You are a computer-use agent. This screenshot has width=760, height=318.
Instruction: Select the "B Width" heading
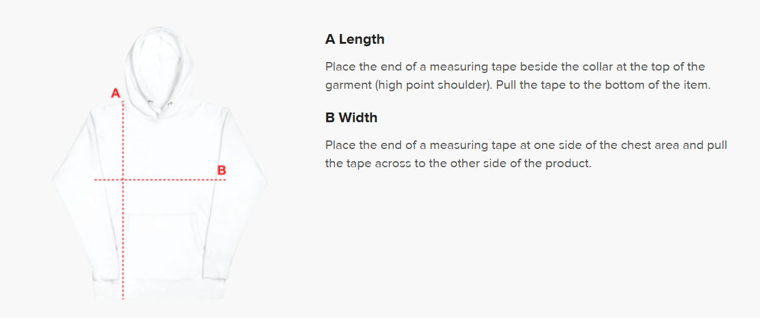click(351, 118)
